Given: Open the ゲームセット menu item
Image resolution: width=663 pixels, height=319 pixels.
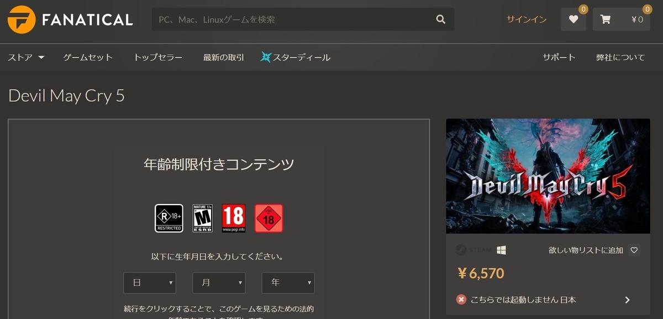Looking at the screenshot, I should coord(88,57).
